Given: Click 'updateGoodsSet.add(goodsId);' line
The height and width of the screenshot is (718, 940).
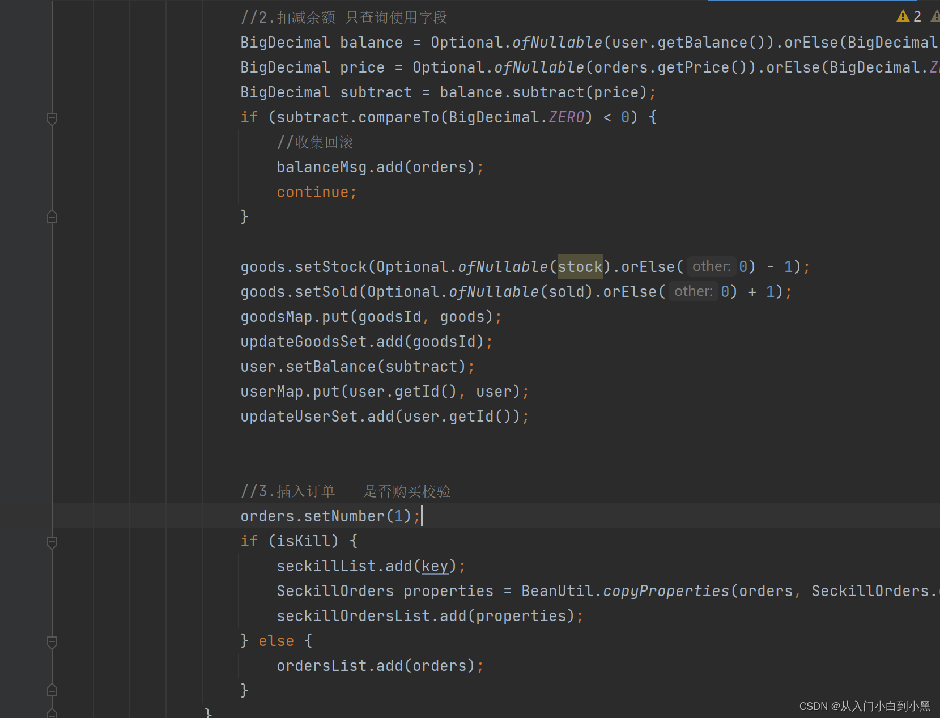Looking at the screenshot, I should pyautogui.click(x=367, y=342).
